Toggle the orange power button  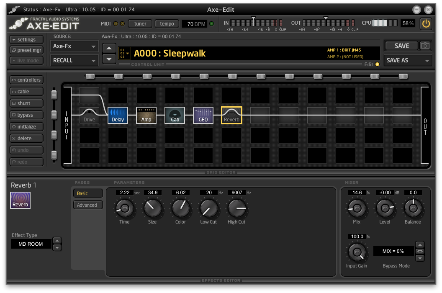point(426,23)
